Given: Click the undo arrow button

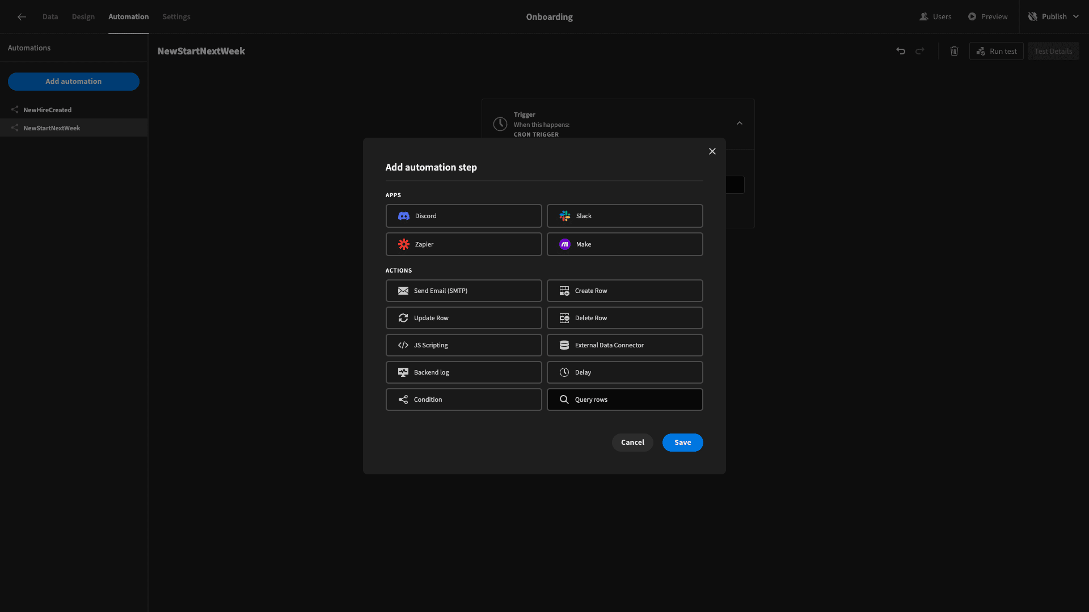Looking at the screenshot, I should (x=901, y=51).
